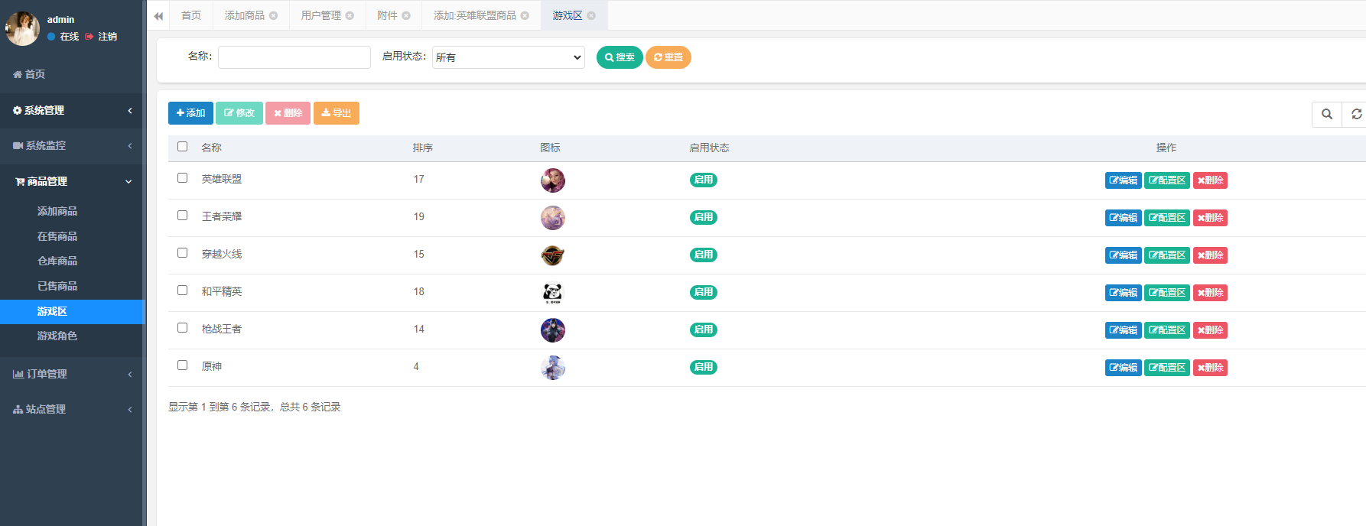Click 配置区 for 王者荣耀
Image resolution: width=1366 pixels, height=526 pixels.
pos(1166,218)
